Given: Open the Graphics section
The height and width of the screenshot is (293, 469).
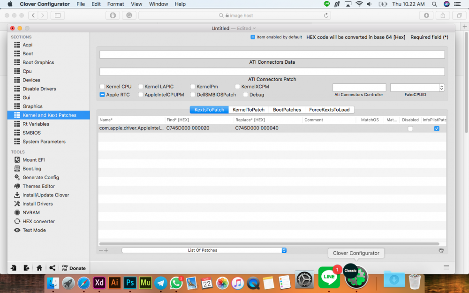Looking at the screenshot, I should pos(32,106).
